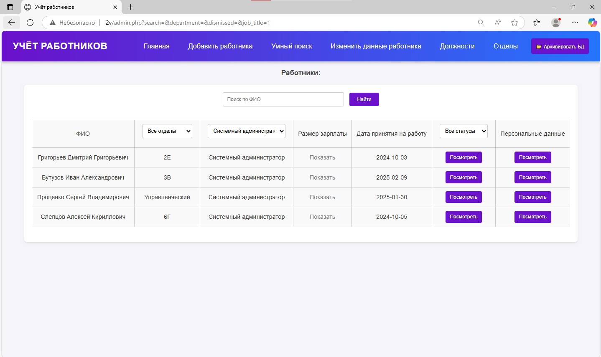This screenshot has width=601, height=357.
Task: Expand the Все отделы dropdown
Action: tap(167, 131)
